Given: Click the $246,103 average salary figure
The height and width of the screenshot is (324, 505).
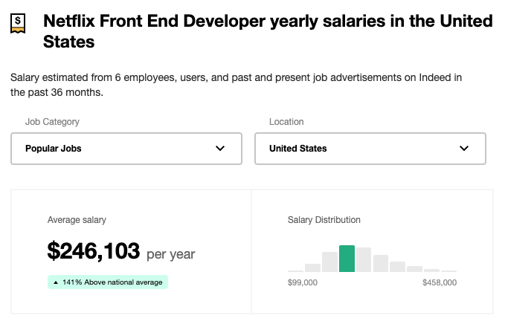Looking at the screenshot, I should [x=94, y=251].
